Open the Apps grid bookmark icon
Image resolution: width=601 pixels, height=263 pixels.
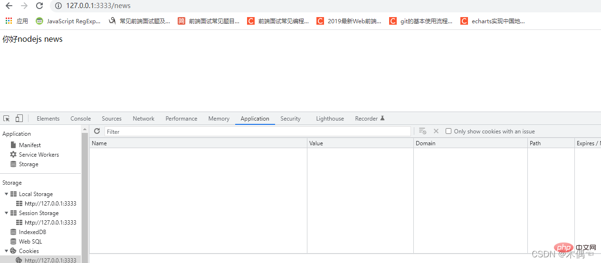coord(9,21)
